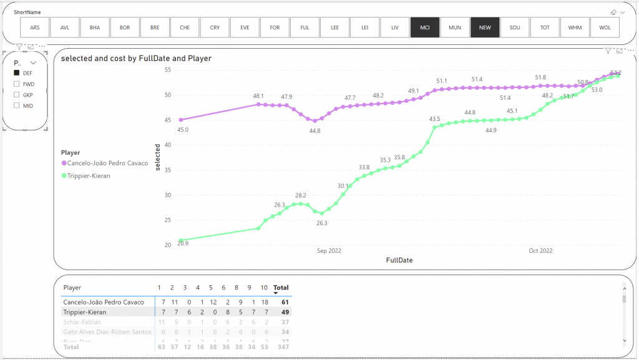Enable the MID position checkbox

coord(17,106)
